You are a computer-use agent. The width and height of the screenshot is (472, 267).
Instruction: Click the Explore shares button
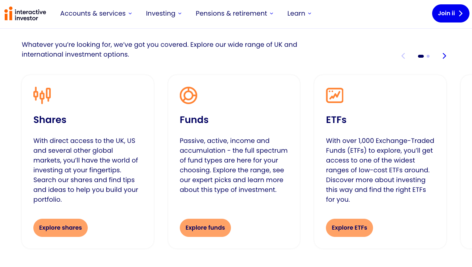click(x=60, y=228)
